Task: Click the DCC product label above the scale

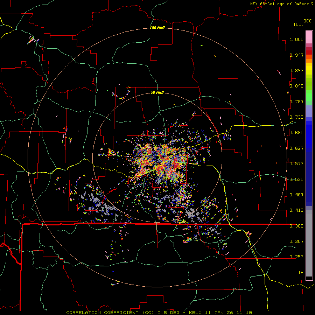Action: (307, 21)
